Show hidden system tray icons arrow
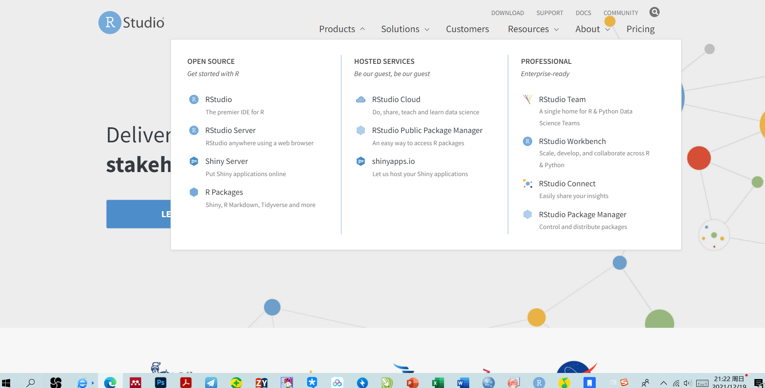Image resolution: width=765 pixels, height=388 pixels. 663,383
